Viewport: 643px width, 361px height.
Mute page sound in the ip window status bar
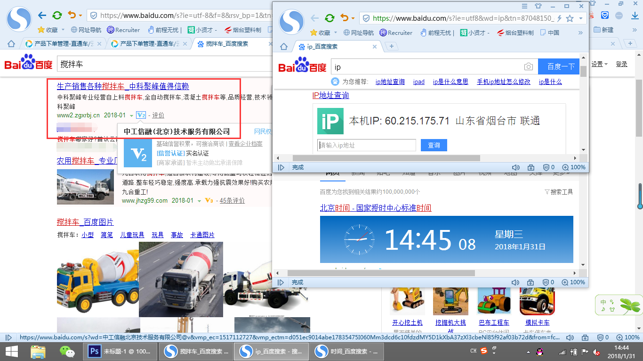(516, 167)
